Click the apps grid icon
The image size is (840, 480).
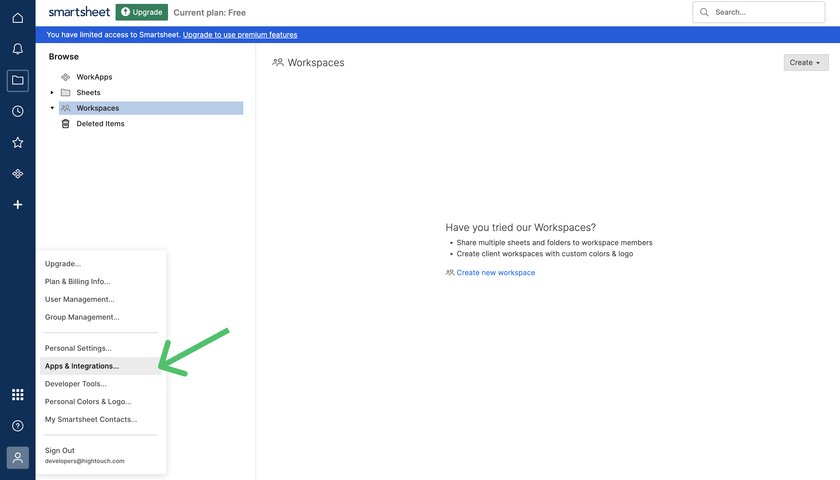[17, 395]
